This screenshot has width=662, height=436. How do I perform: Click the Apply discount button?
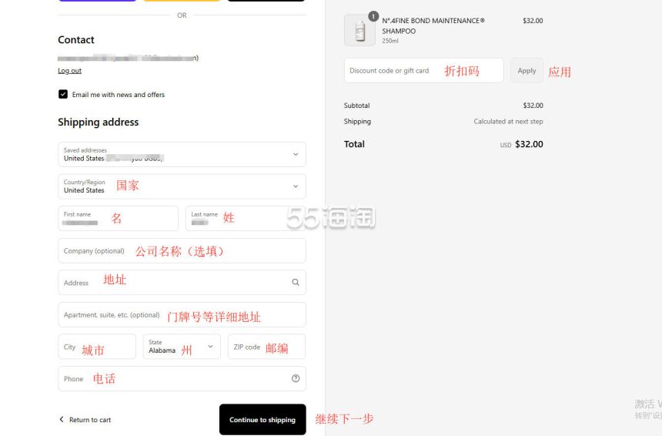point(527,71)
